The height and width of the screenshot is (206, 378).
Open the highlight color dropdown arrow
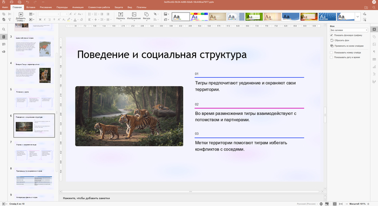coord(71,19)
